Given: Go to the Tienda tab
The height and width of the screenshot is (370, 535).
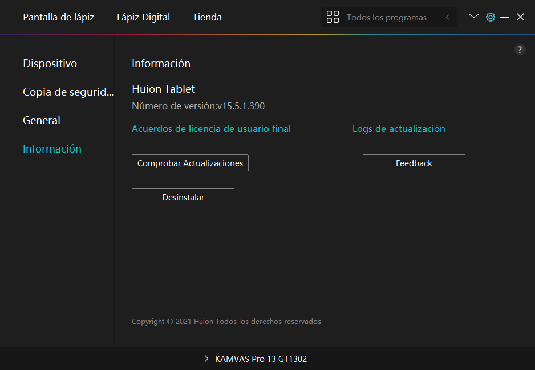Looking at the screenshot, I should [x=207, y=17].
